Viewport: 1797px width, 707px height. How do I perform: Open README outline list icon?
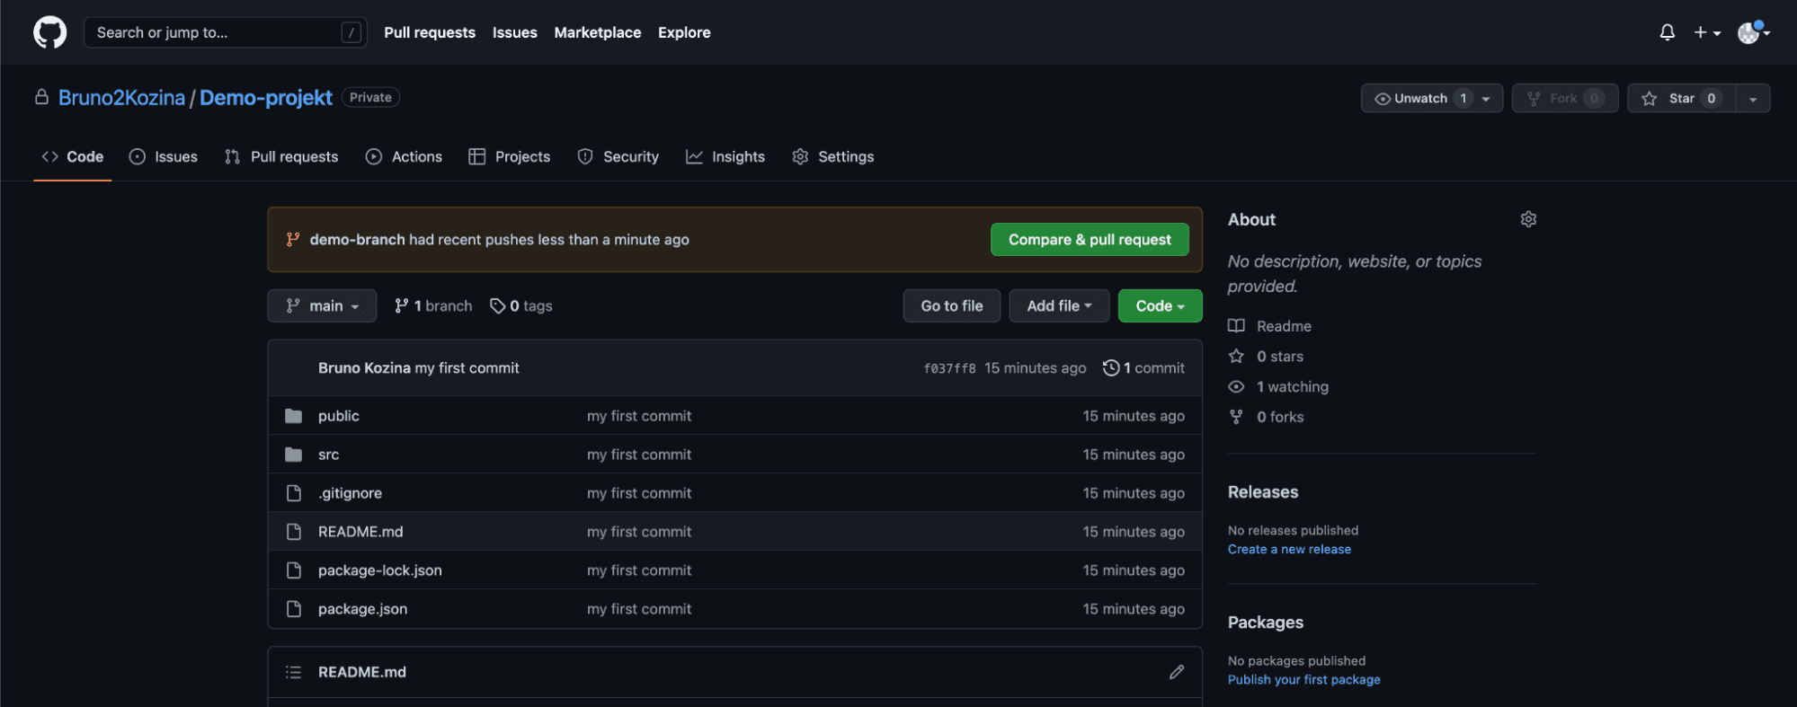coord(293,672)
